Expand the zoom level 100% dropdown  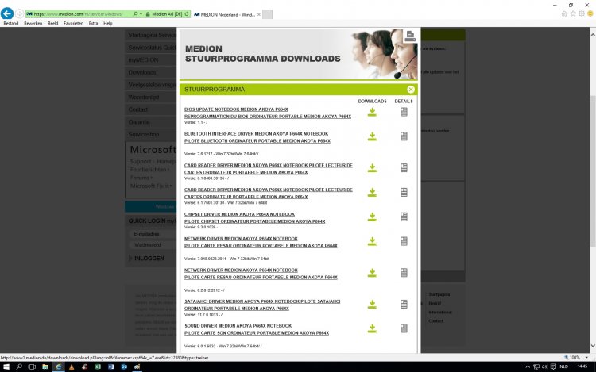click(576, 357)
